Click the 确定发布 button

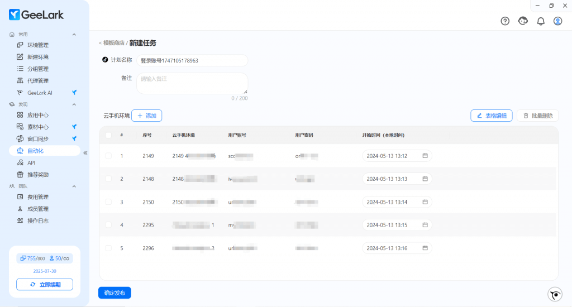pos(115,293)
